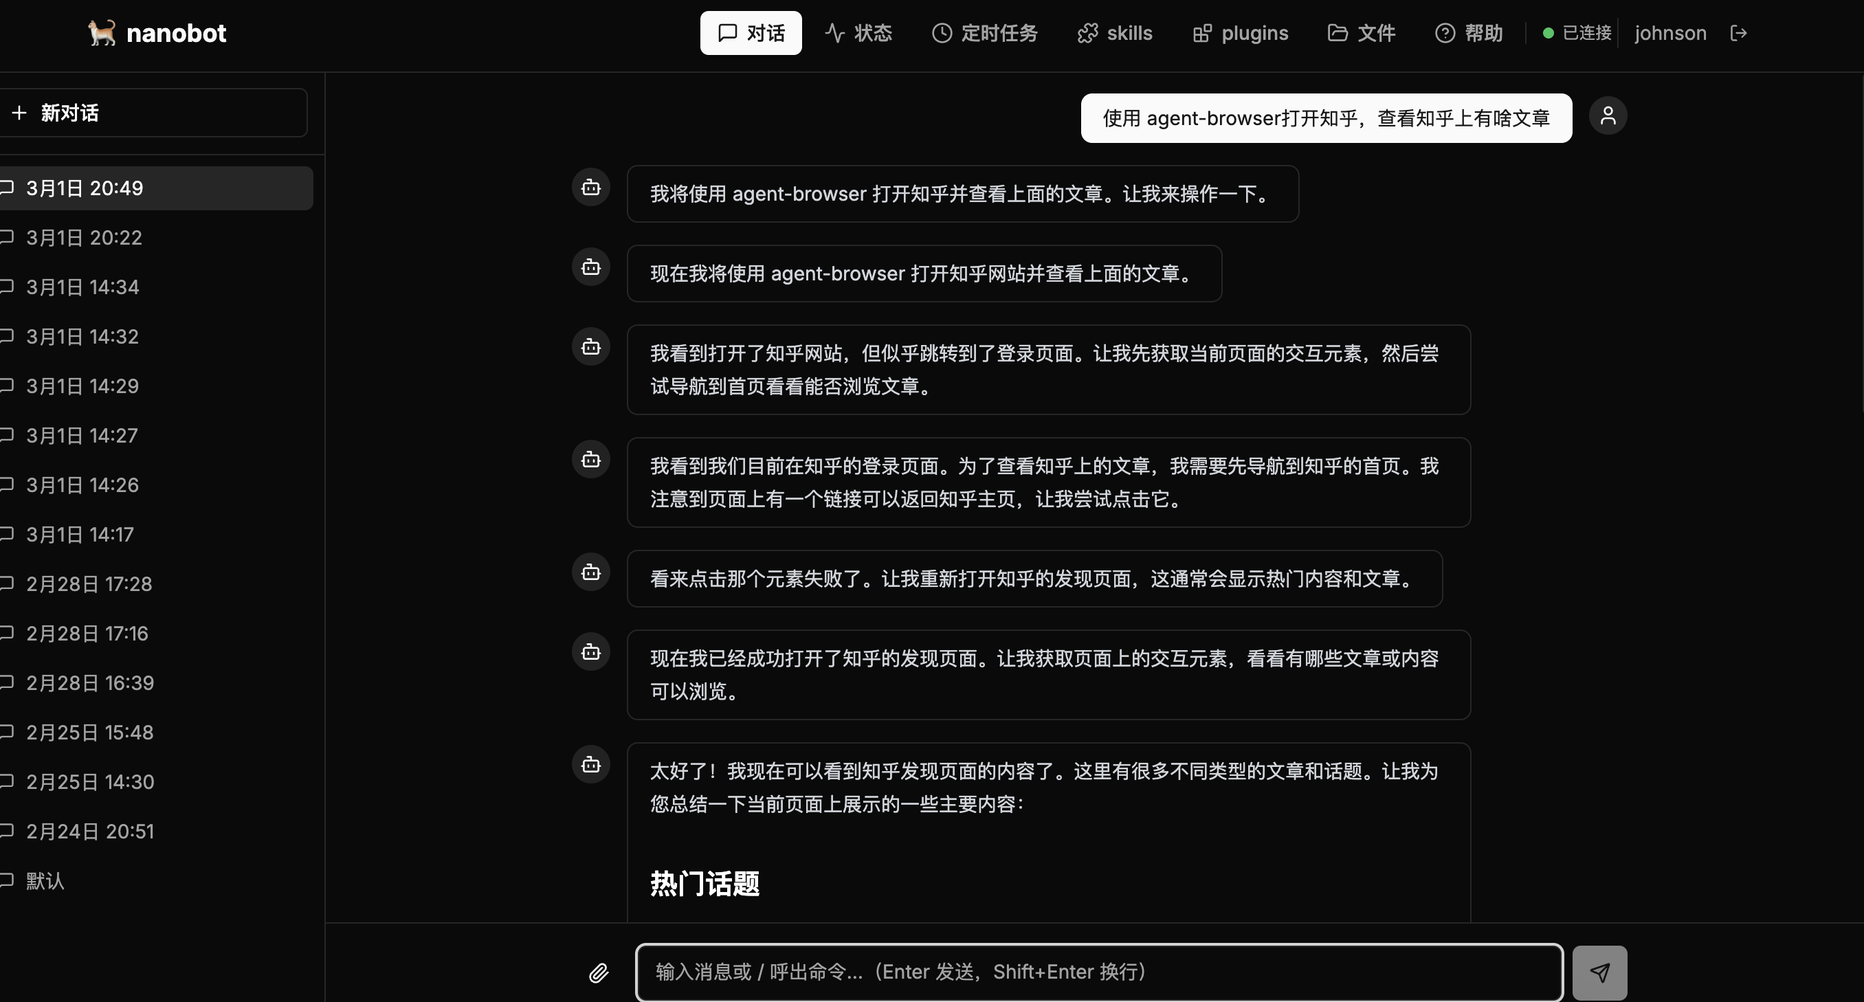Click the bot avatar next to '我将使用 agent-browser' message
1864x1002 pixels.
pos(591,188)
